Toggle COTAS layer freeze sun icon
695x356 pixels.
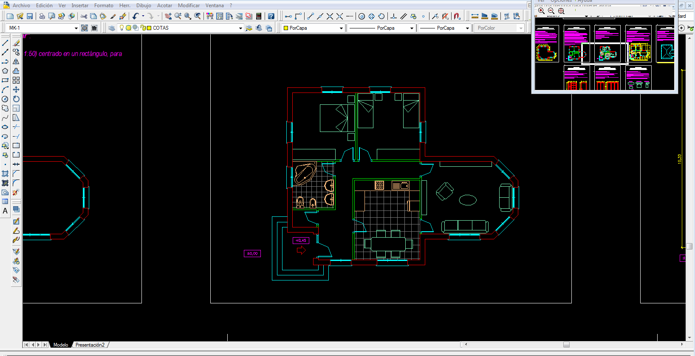pos(128,28)
